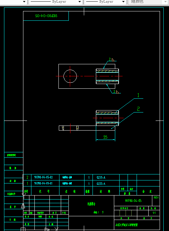Select the mirrored 9KF80-04-05 text at top-left
This screenshot has width=169, height=231.
tap(46, 16)
